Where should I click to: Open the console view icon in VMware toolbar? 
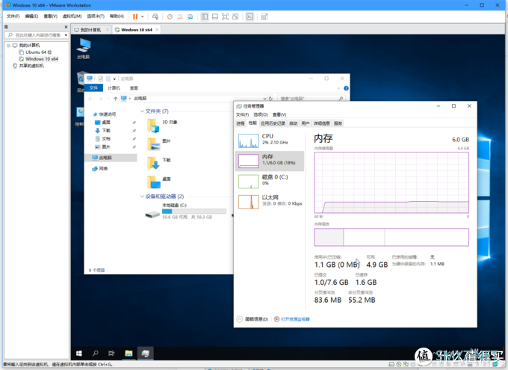250,16
